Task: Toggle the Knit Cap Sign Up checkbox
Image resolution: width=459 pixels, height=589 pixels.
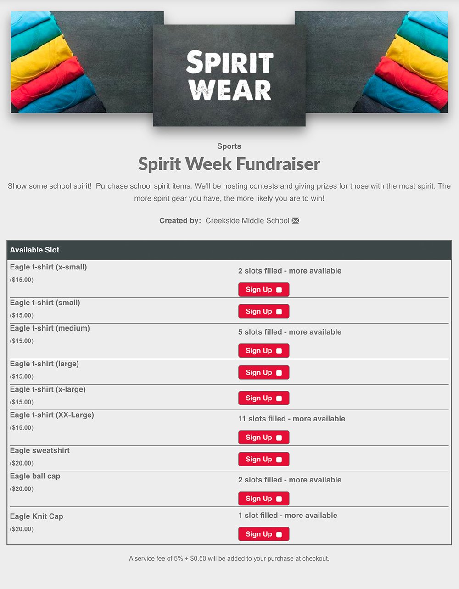Action: click(279, 534)
